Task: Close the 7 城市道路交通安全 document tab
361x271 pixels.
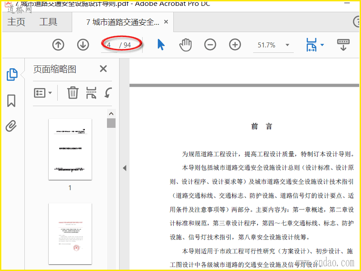Action: pos(166,22)
